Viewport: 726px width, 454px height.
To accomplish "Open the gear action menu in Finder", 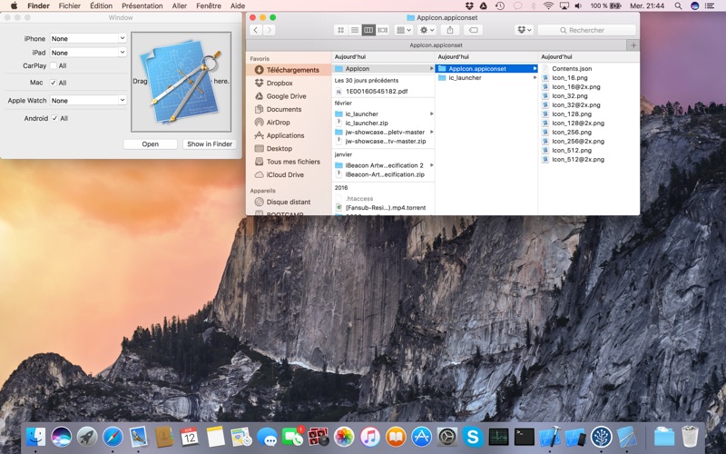I will [x=427, y=30].
